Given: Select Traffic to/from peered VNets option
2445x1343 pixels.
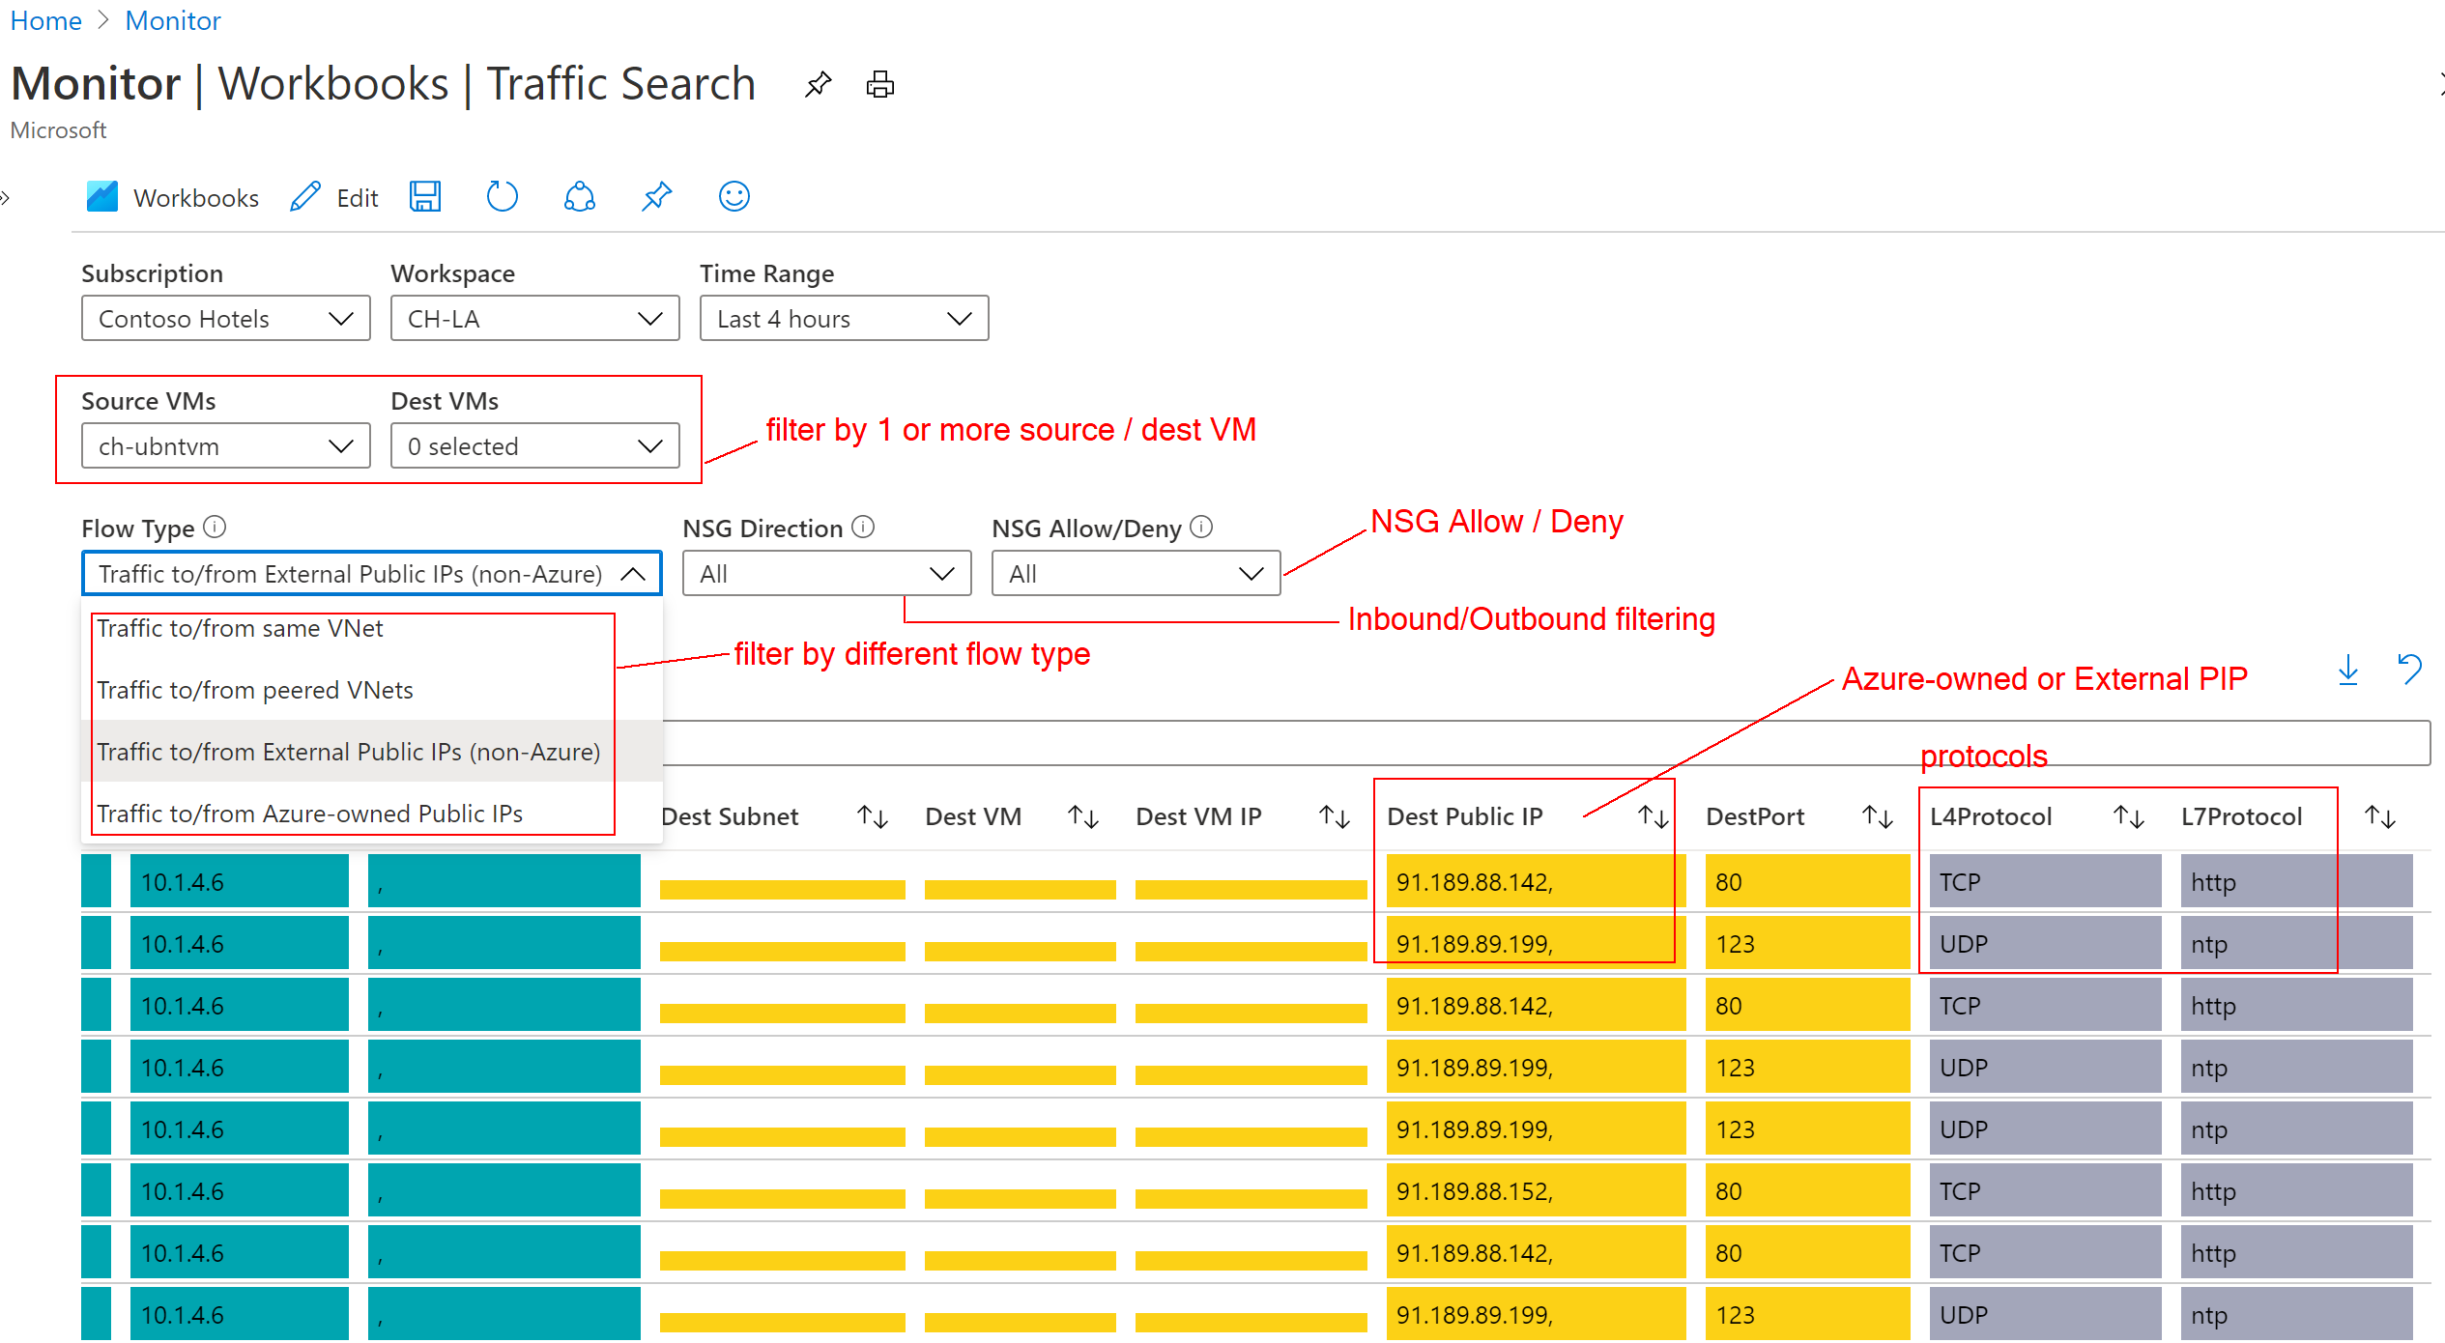Looking at the screenshot, I should (x=255, y=690).
